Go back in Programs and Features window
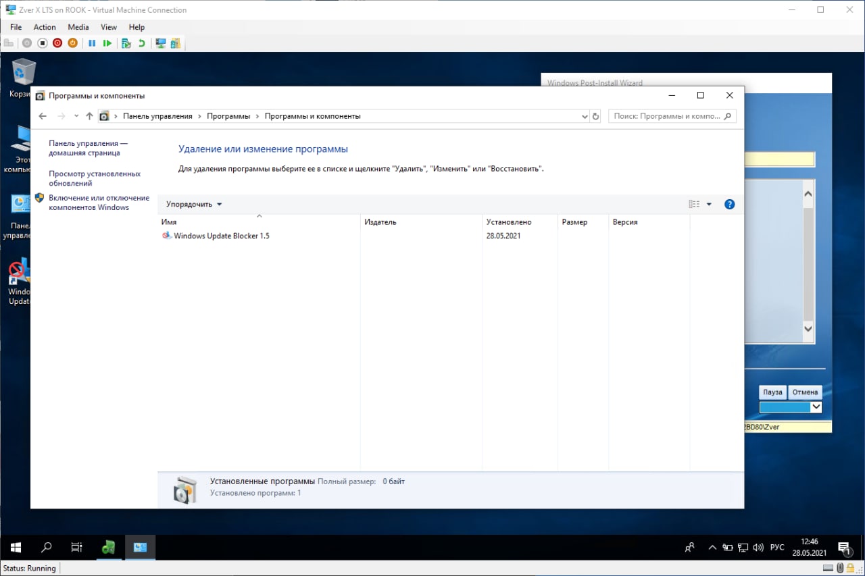 coord(43,116)
